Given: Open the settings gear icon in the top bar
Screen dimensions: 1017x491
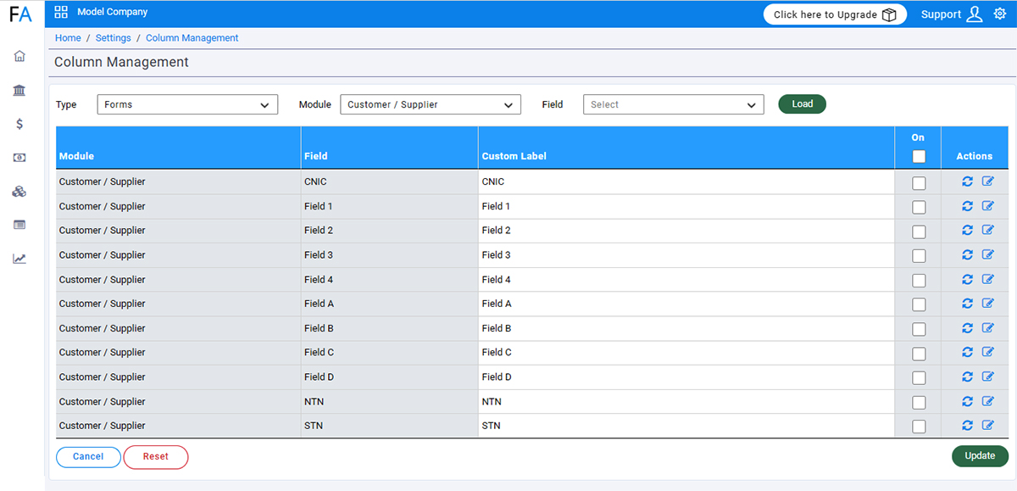Looking at the screenshot, I should coord(999,14).
